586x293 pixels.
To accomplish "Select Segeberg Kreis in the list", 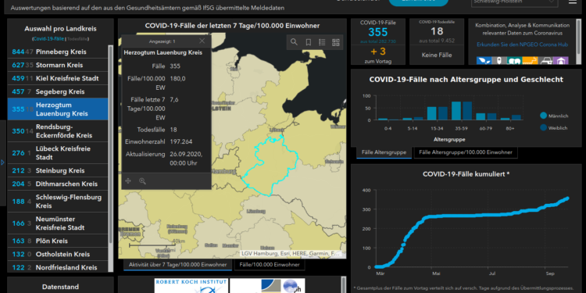I will click(58, 91).
